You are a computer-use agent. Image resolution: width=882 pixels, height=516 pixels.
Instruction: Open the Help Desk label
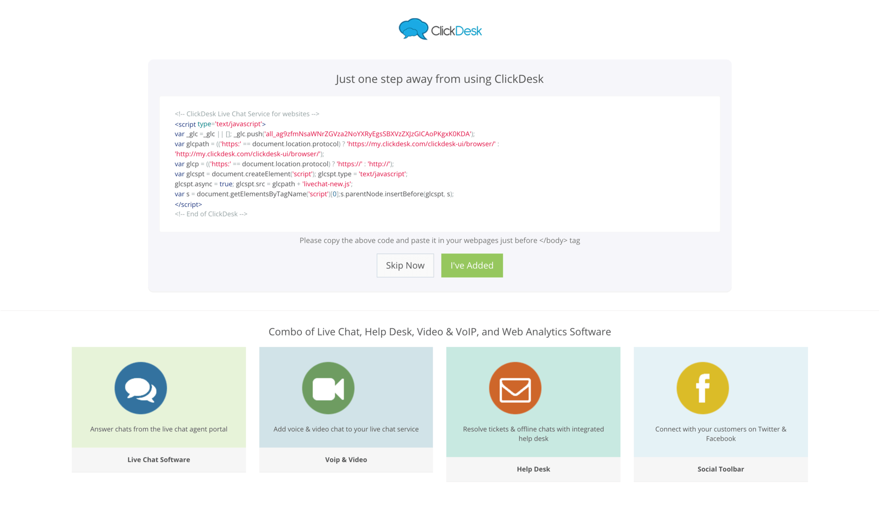point(533,469)
